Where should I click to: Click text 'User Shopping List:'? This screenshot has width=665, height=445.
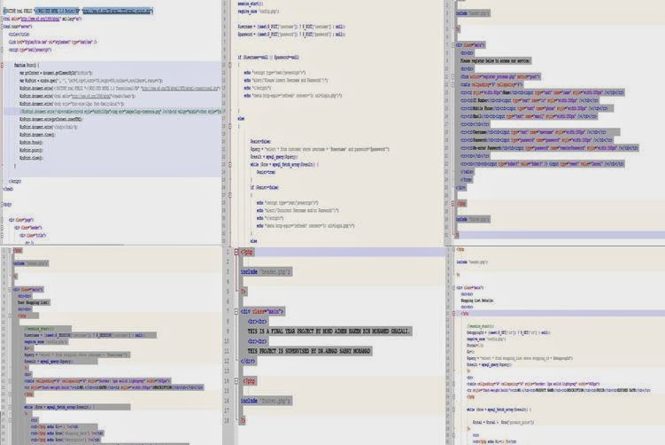click(x=34, y=302)
